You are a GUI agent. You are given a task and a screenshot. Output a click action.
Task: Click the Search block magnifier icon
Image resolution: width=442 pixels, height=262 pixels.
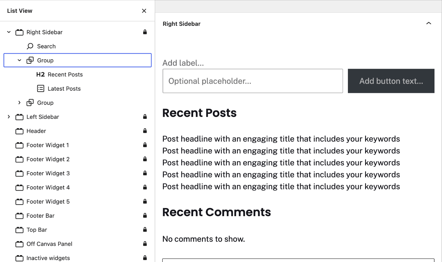pyautogui.click(x=30, y=46)
